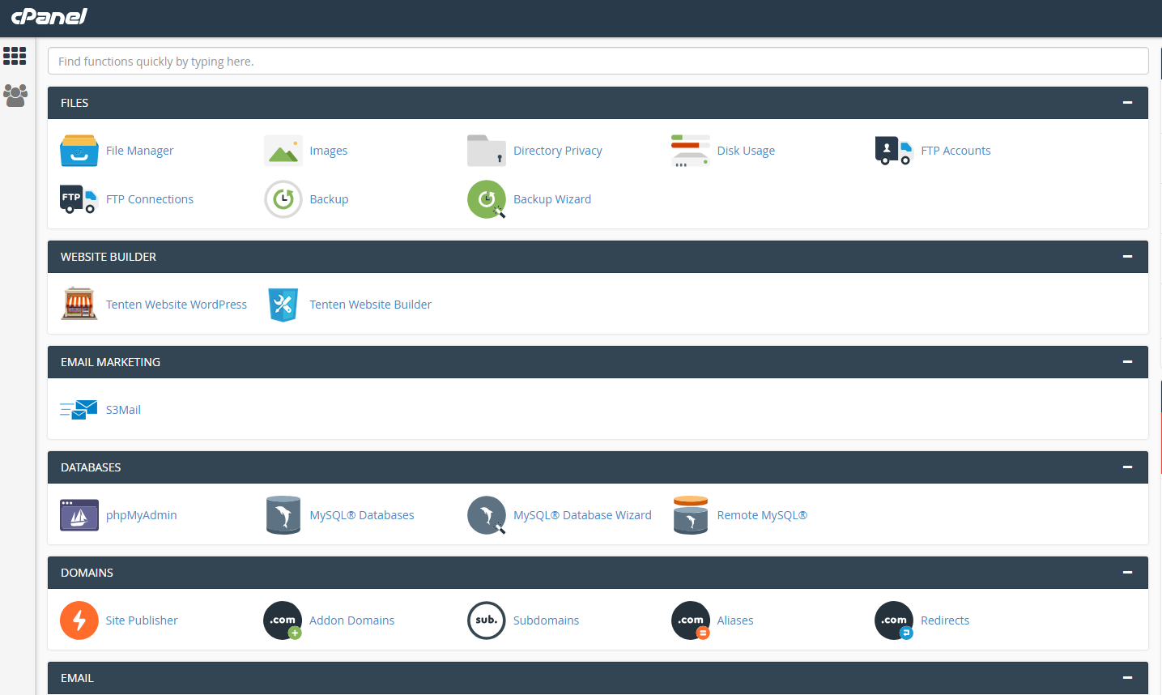Viewport: 1162px width, 695px height.
Task: Click Tenten Website WordPress shop icon
Action: (x=79, y=305)
